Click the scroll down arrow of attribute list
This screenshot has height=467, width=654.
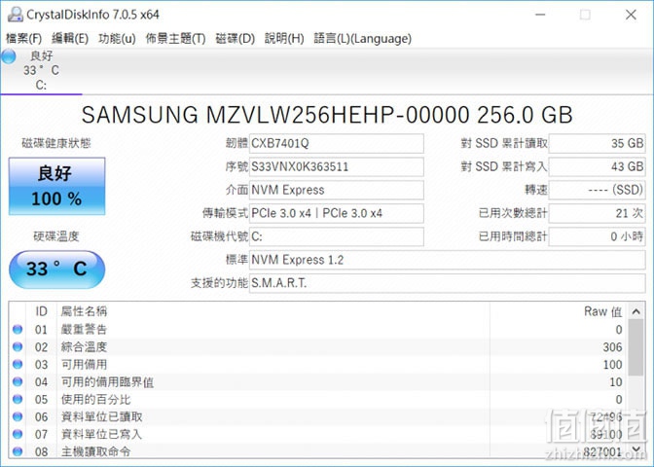coord(636,449)
